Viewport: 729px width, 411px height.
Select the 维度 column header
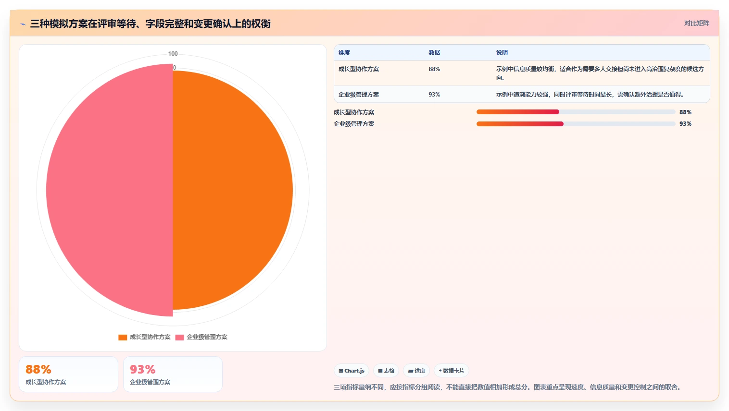pos(344,53)
